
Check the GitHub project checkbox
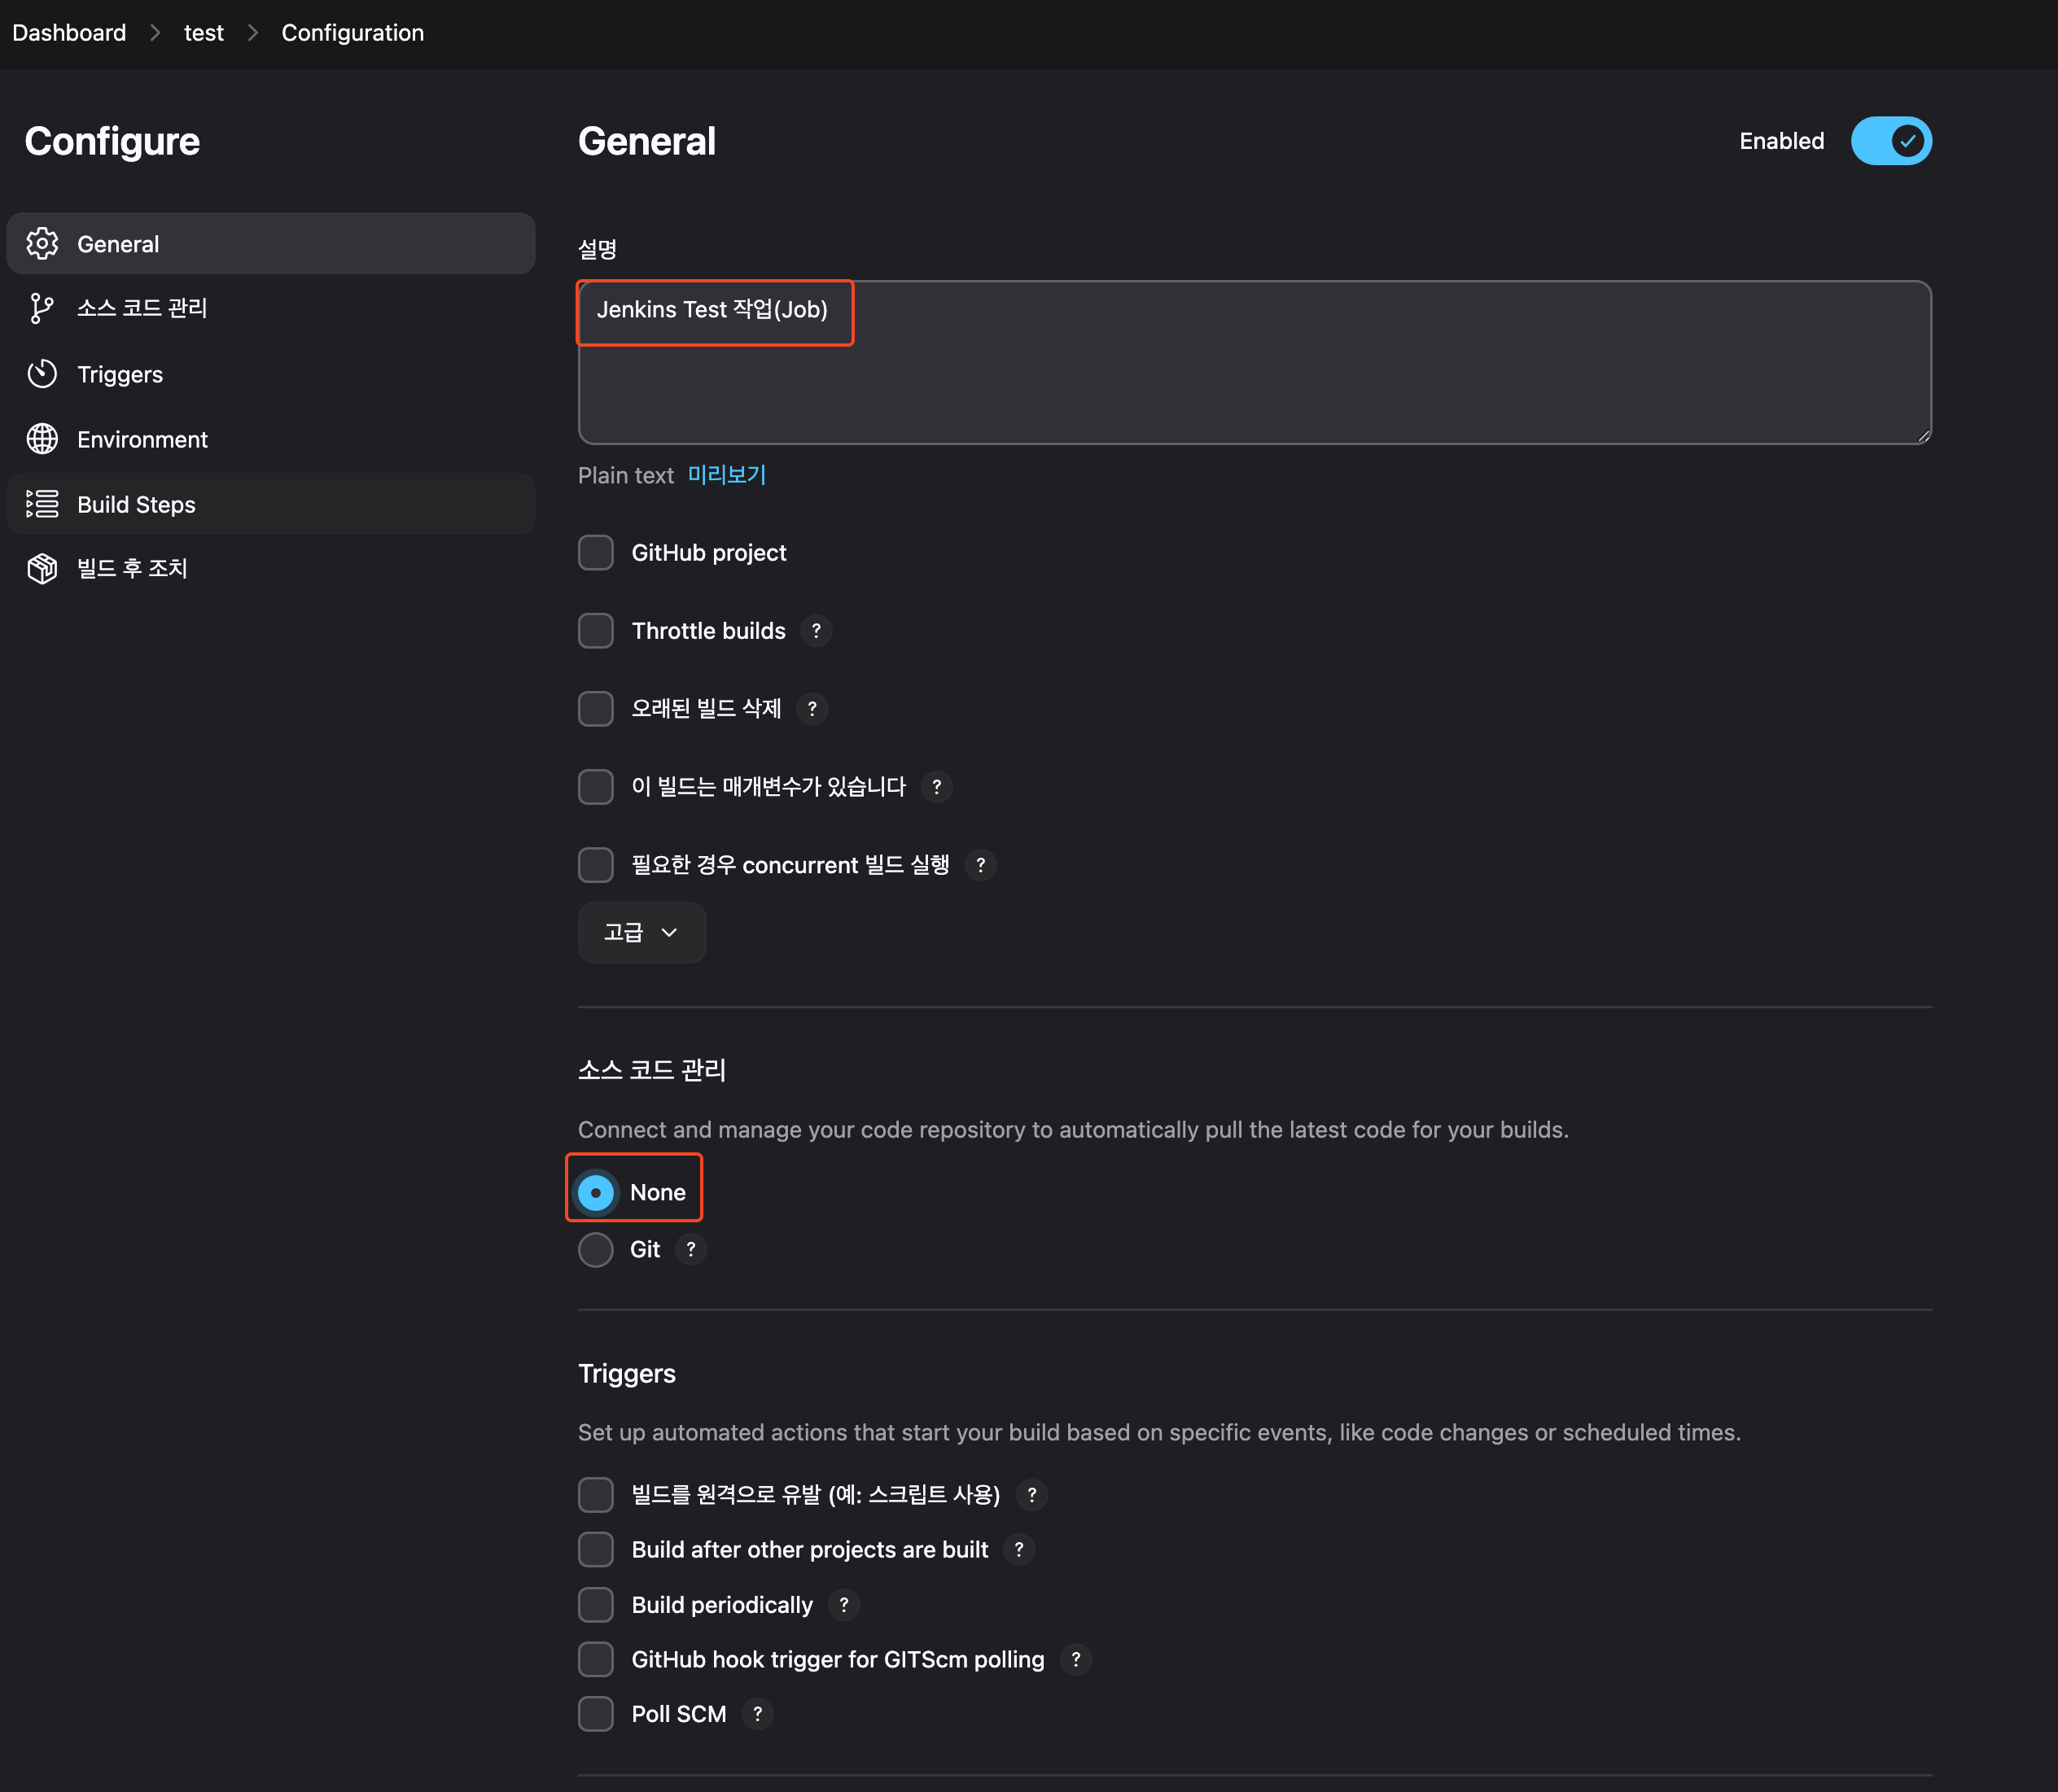pos(595,553)
